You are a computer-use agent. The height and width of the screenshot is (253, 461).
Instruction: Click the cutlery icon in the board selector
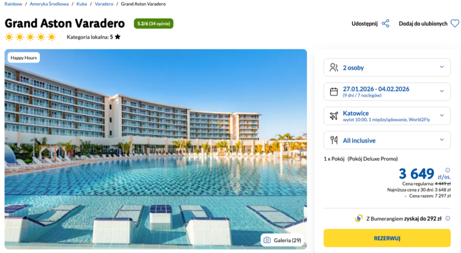tap(334, 140)
